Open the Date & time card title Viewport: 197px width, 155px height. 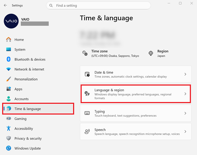(x=104, y=72)
